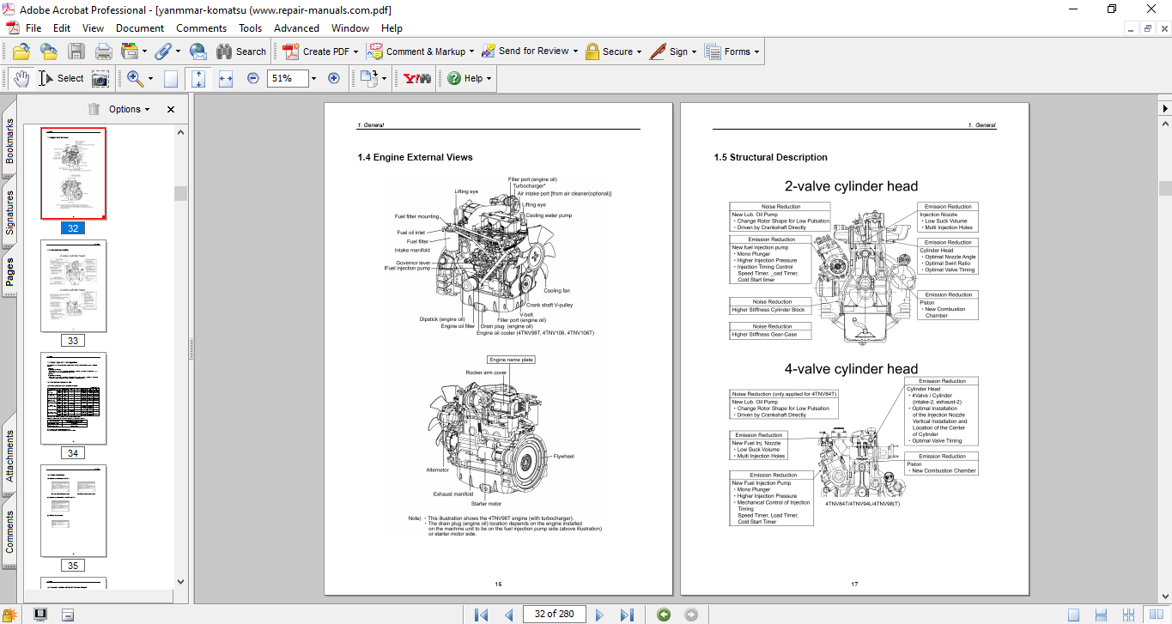
Task: Open the Advanced menu
Action: point(296,28)
